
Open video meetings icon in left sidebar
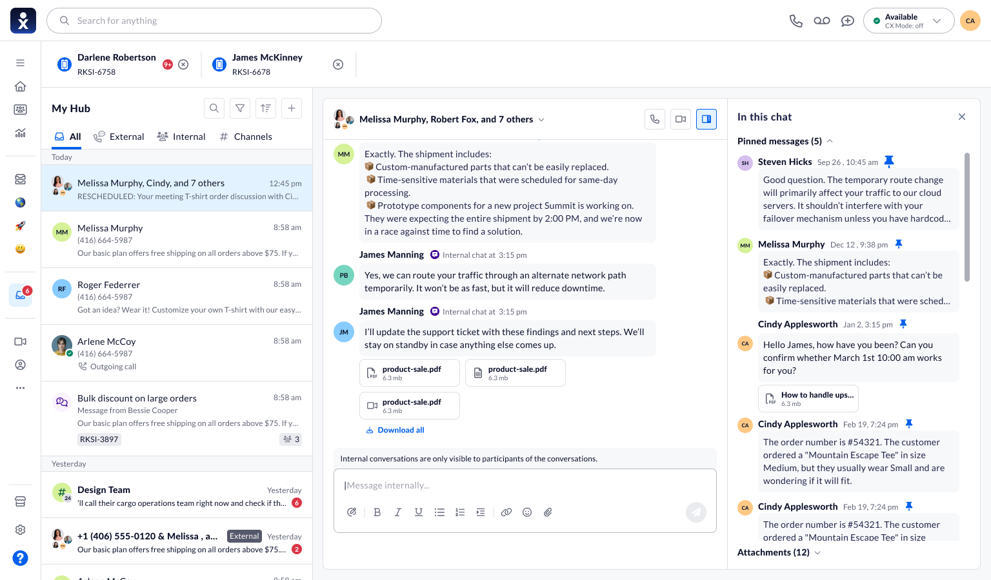point(21,342)
